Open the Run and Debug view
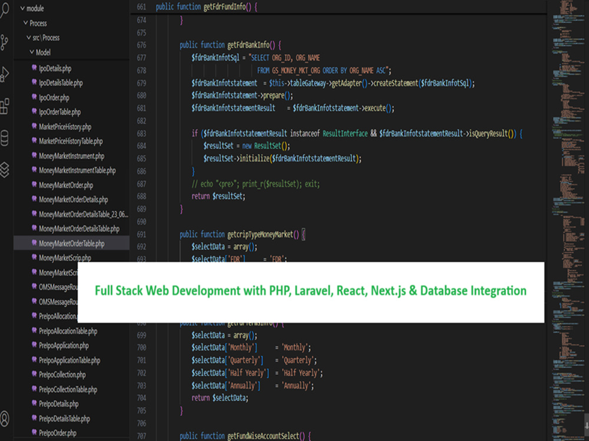589x441 pixels. coord(4,74)
